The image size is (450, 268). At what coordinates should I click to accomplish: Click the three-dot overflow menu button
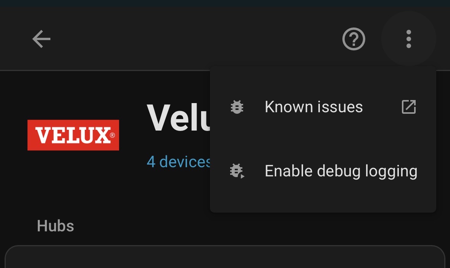[x=408, y=39]
